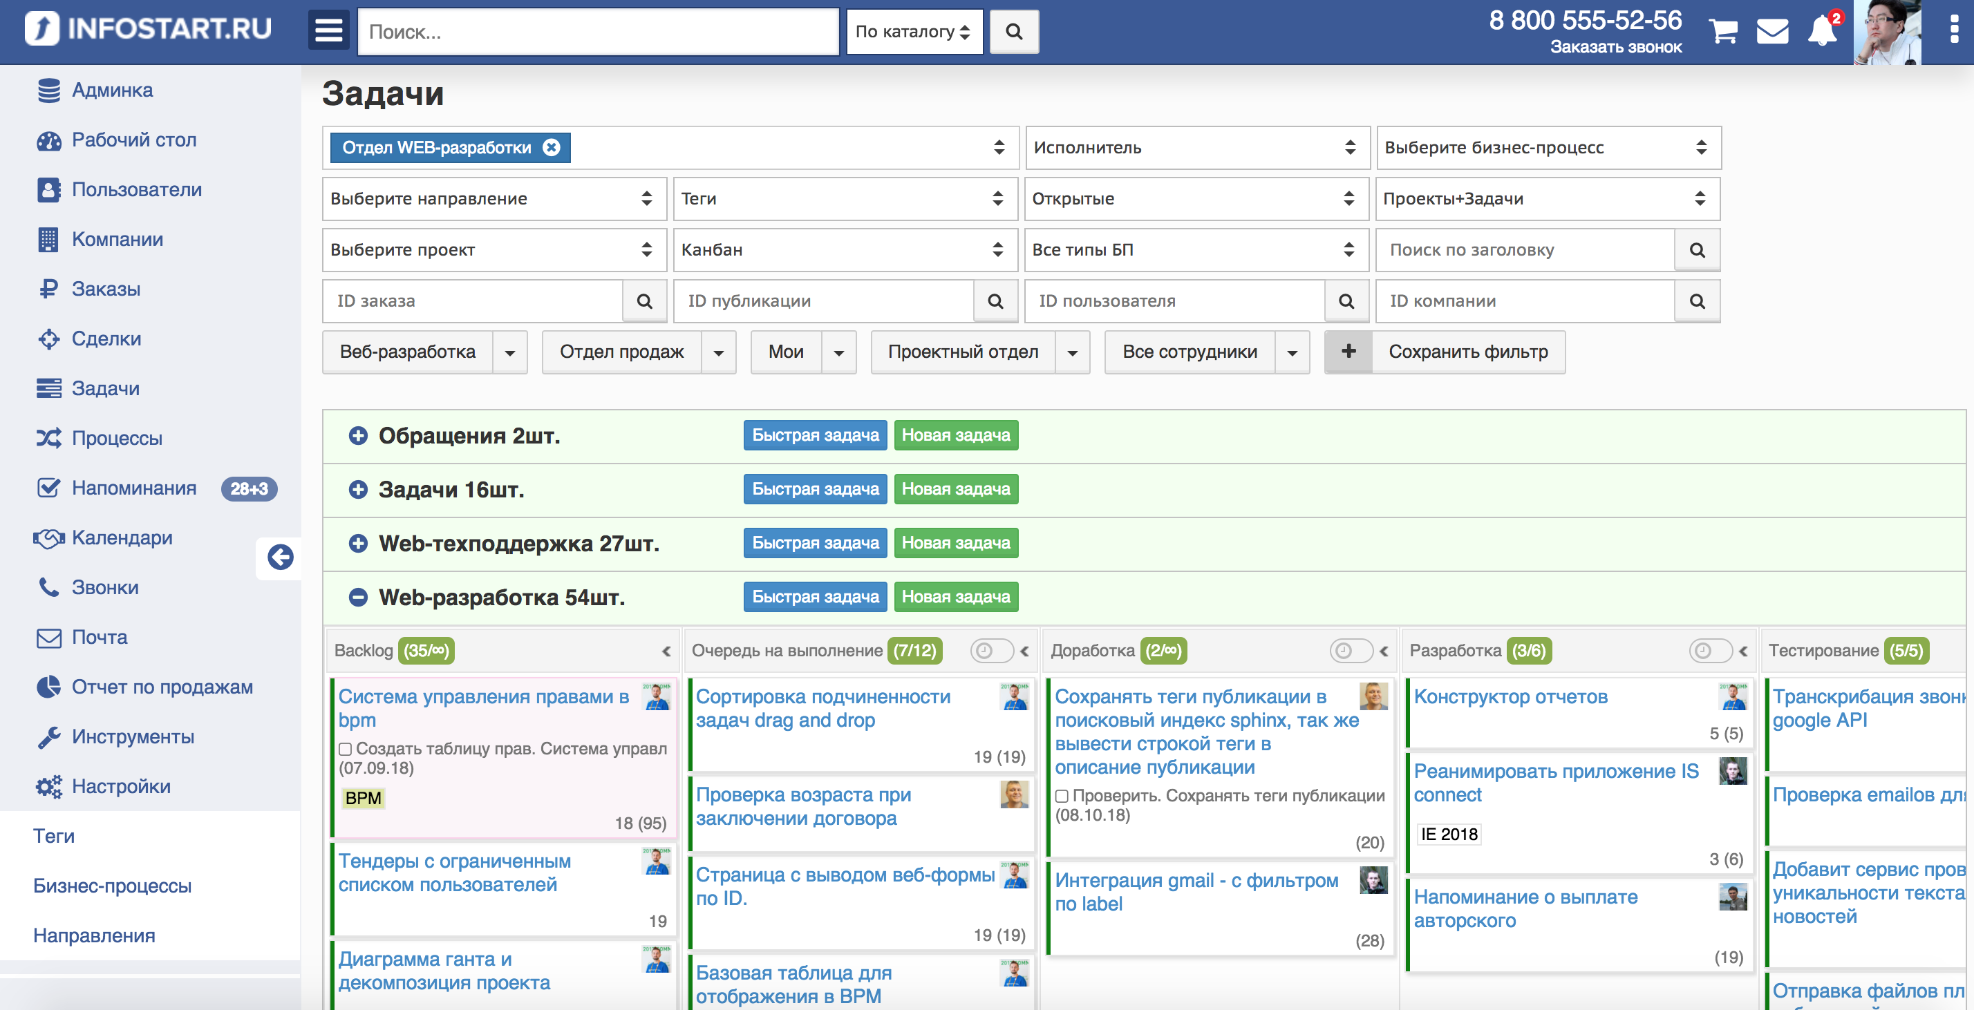Open Бизнес-процессы submenu item
This screenshot has height=1010, width=1974.
coord(113,886)
